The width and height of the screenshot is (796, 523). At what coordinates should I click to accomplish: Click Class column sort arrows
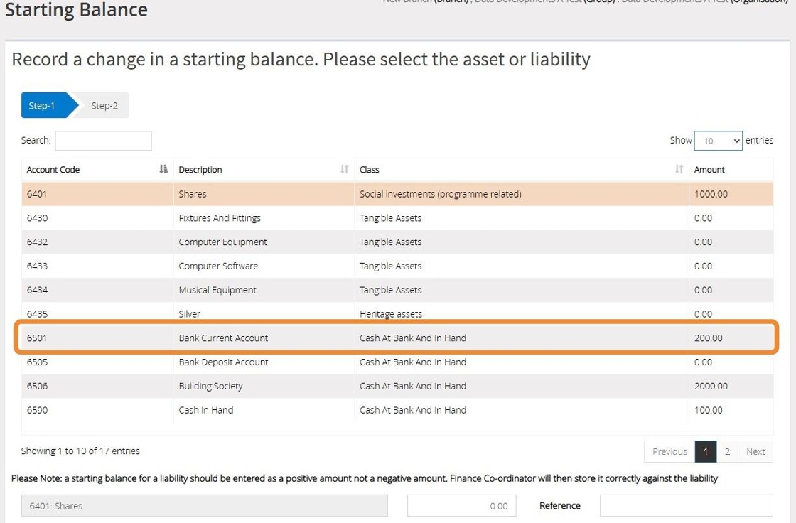679,169
